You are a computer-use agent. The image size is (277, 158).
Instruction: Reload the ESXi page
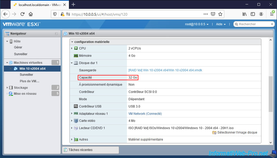22,14
